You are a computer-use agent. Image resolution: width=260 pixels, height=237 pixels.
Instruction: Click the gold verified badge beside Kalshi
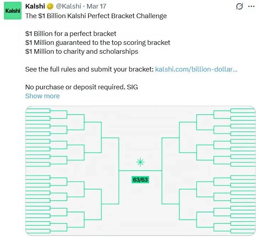(51, 7)
